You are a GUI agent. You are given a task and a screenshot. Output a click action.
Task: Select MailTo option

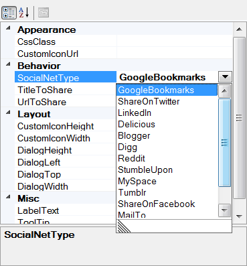pos(167,214)
